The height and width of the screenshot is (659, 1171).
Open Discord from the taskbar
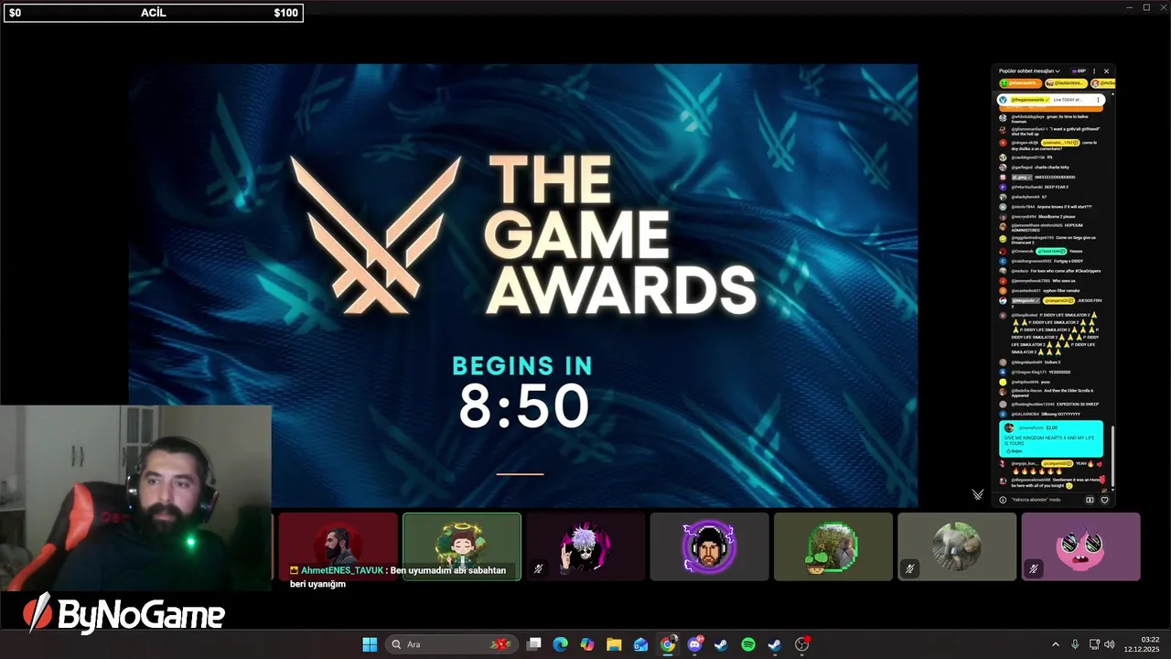(694, 644)
